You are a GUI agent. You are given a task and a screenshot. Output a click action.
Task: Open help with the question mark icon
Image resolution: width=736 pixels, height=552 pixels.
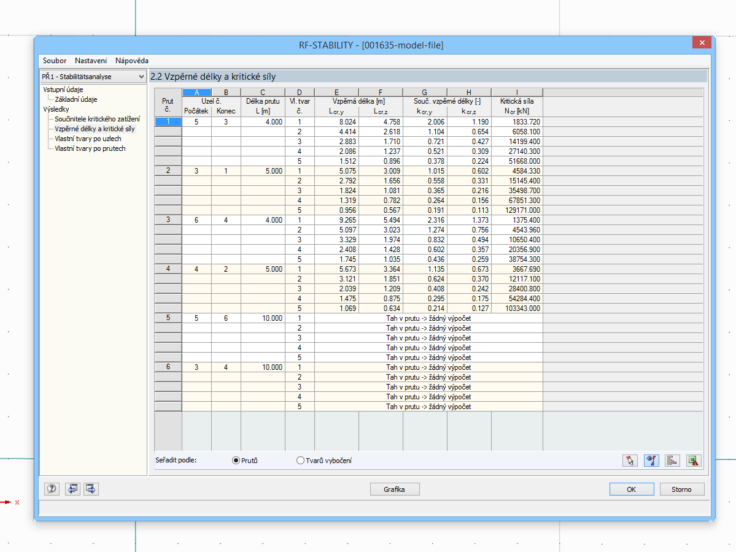pos(52,489)
